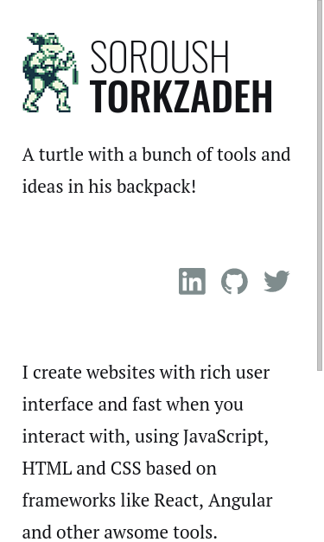Screen dimensions: 324x542
Task: Open the LinkedIn profile icon
Action: tap(192, 281)
